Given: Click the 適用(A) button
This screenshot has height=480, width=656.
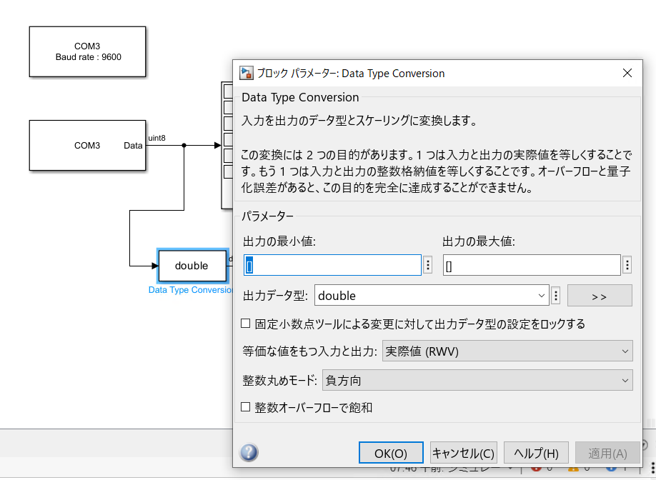Looking at the screenshot, I should point(607,453).
